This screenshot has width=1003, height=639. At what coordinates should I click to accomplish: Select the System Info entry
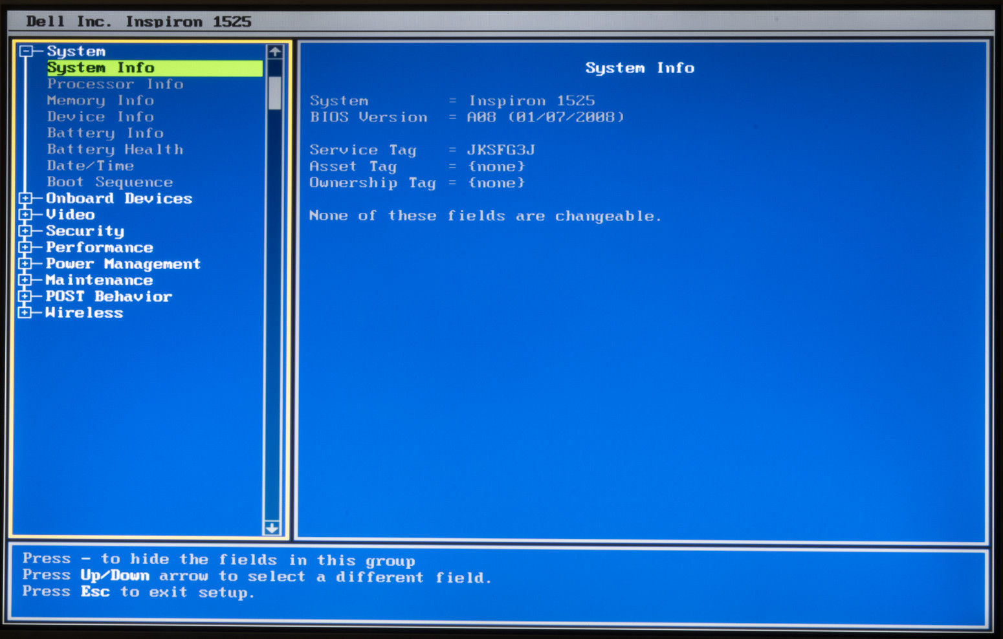point(100,67)
